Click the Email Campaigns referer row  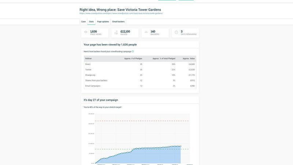93,86
